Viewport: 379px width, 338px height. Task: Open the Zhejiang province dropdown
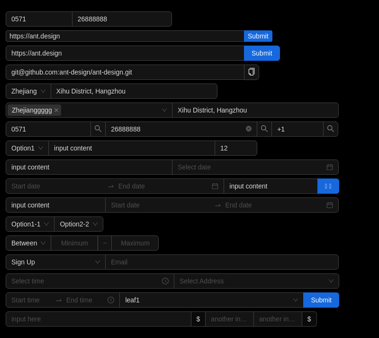28,91
